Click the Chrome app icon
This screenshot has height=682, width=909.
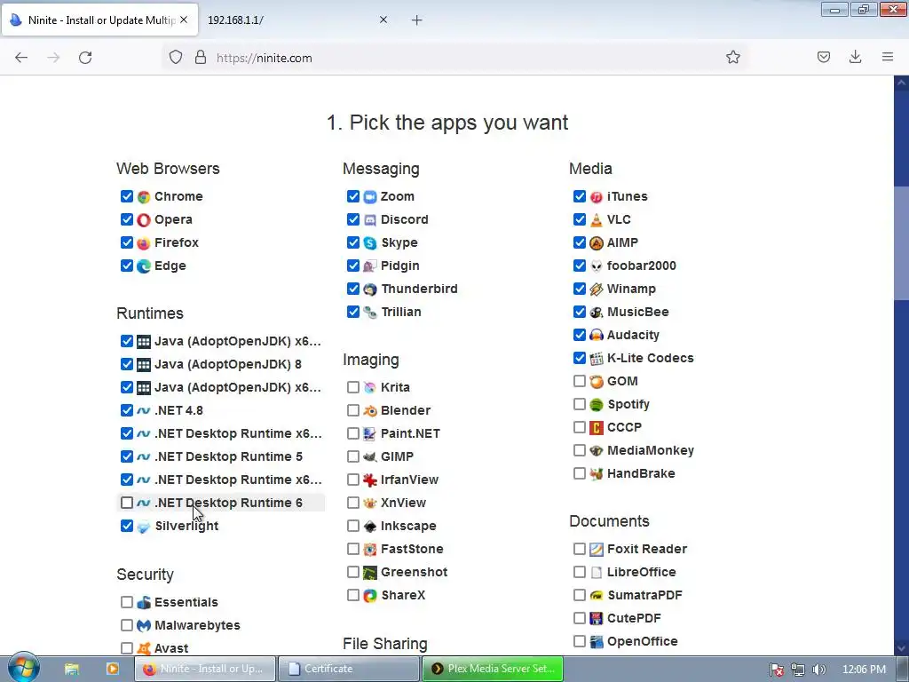(x=143, y=196)
